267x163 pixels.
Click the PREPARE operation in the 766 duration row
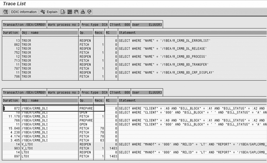pos(86,120)
